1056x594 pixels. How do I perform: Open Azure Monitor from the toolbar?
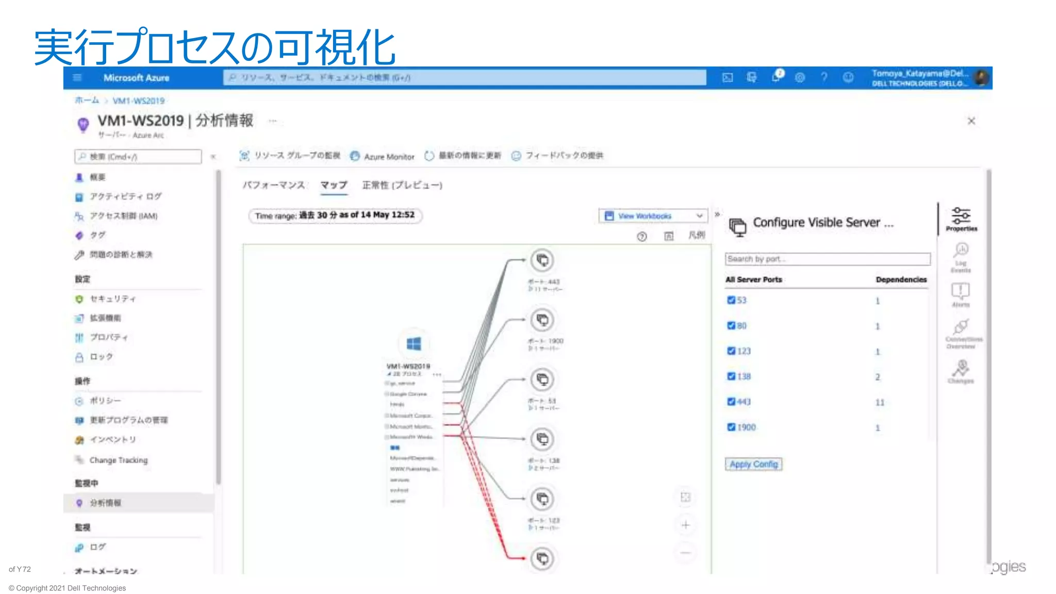(x=382, y=156)
